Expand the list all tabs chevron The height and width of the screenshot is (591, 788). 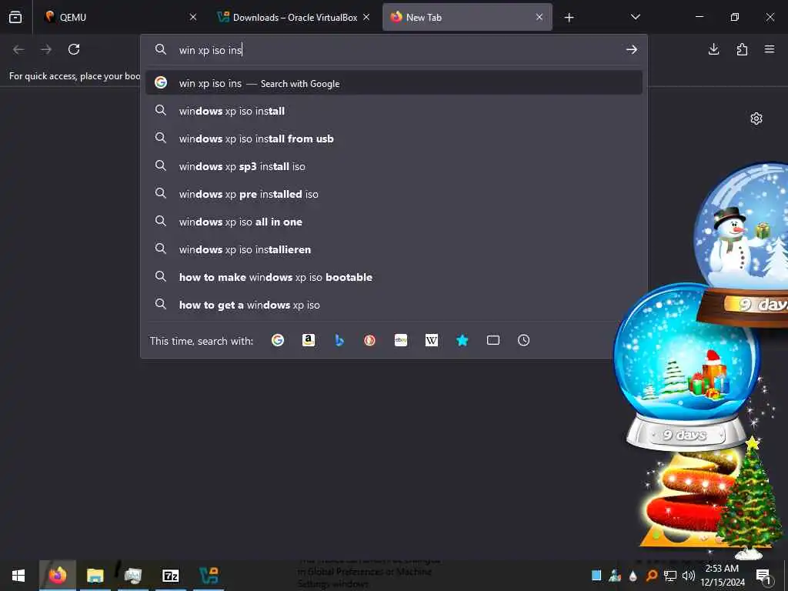[635, 17]
